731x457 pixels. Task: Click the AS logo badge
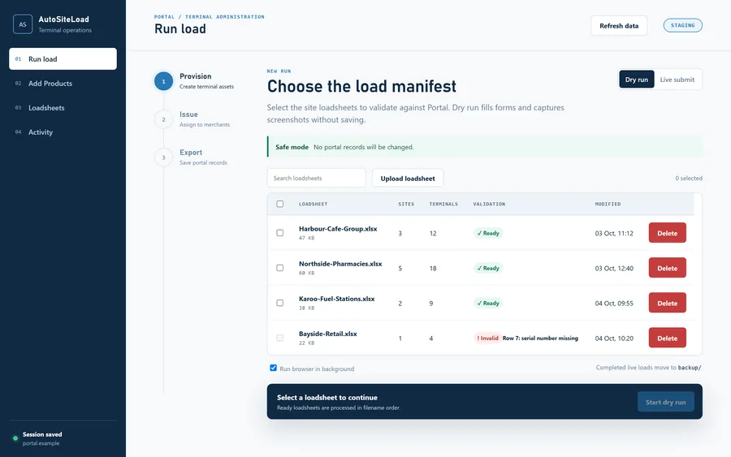pyautogui.click(x=23, y=24)
